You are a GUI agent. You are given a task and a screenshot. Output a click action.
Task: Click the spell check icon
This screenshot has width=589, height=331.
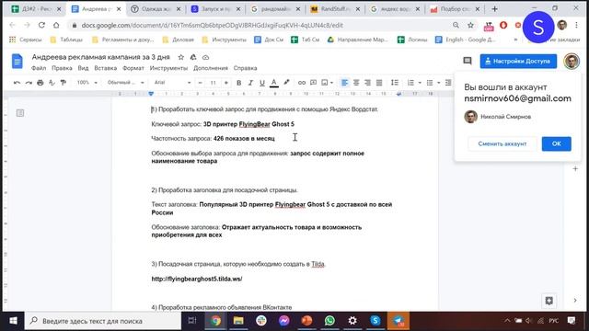pos(52,83)
